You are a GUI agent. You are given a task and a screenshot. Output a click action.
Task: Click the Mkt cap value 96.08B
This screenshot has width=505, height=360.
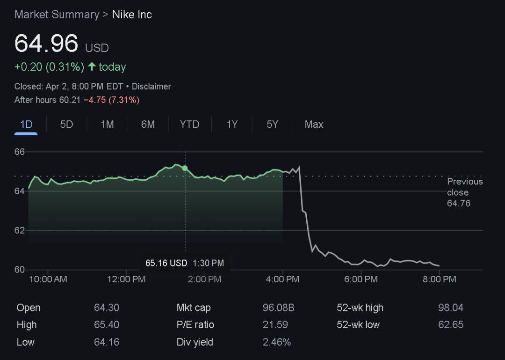(278, 308)
